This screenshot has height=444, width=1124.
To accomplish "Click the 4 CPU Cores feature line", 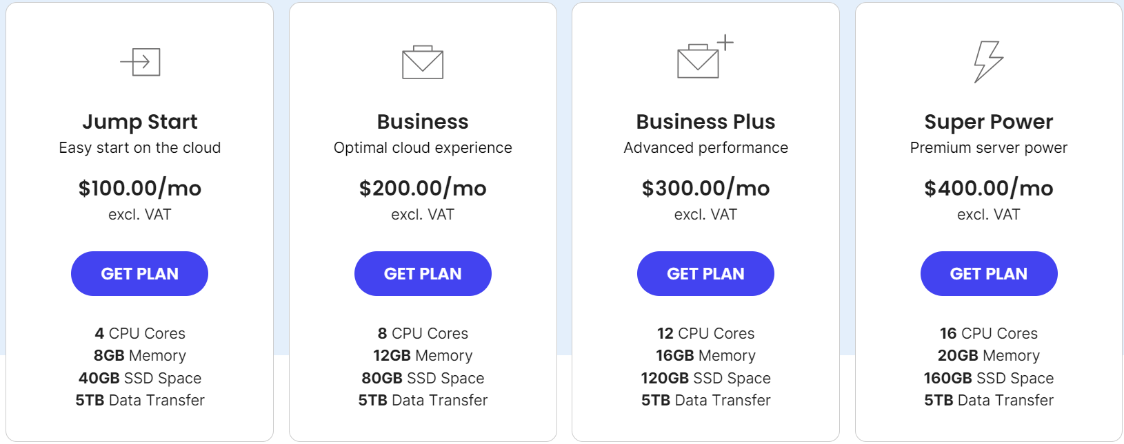I will (140, 333).
